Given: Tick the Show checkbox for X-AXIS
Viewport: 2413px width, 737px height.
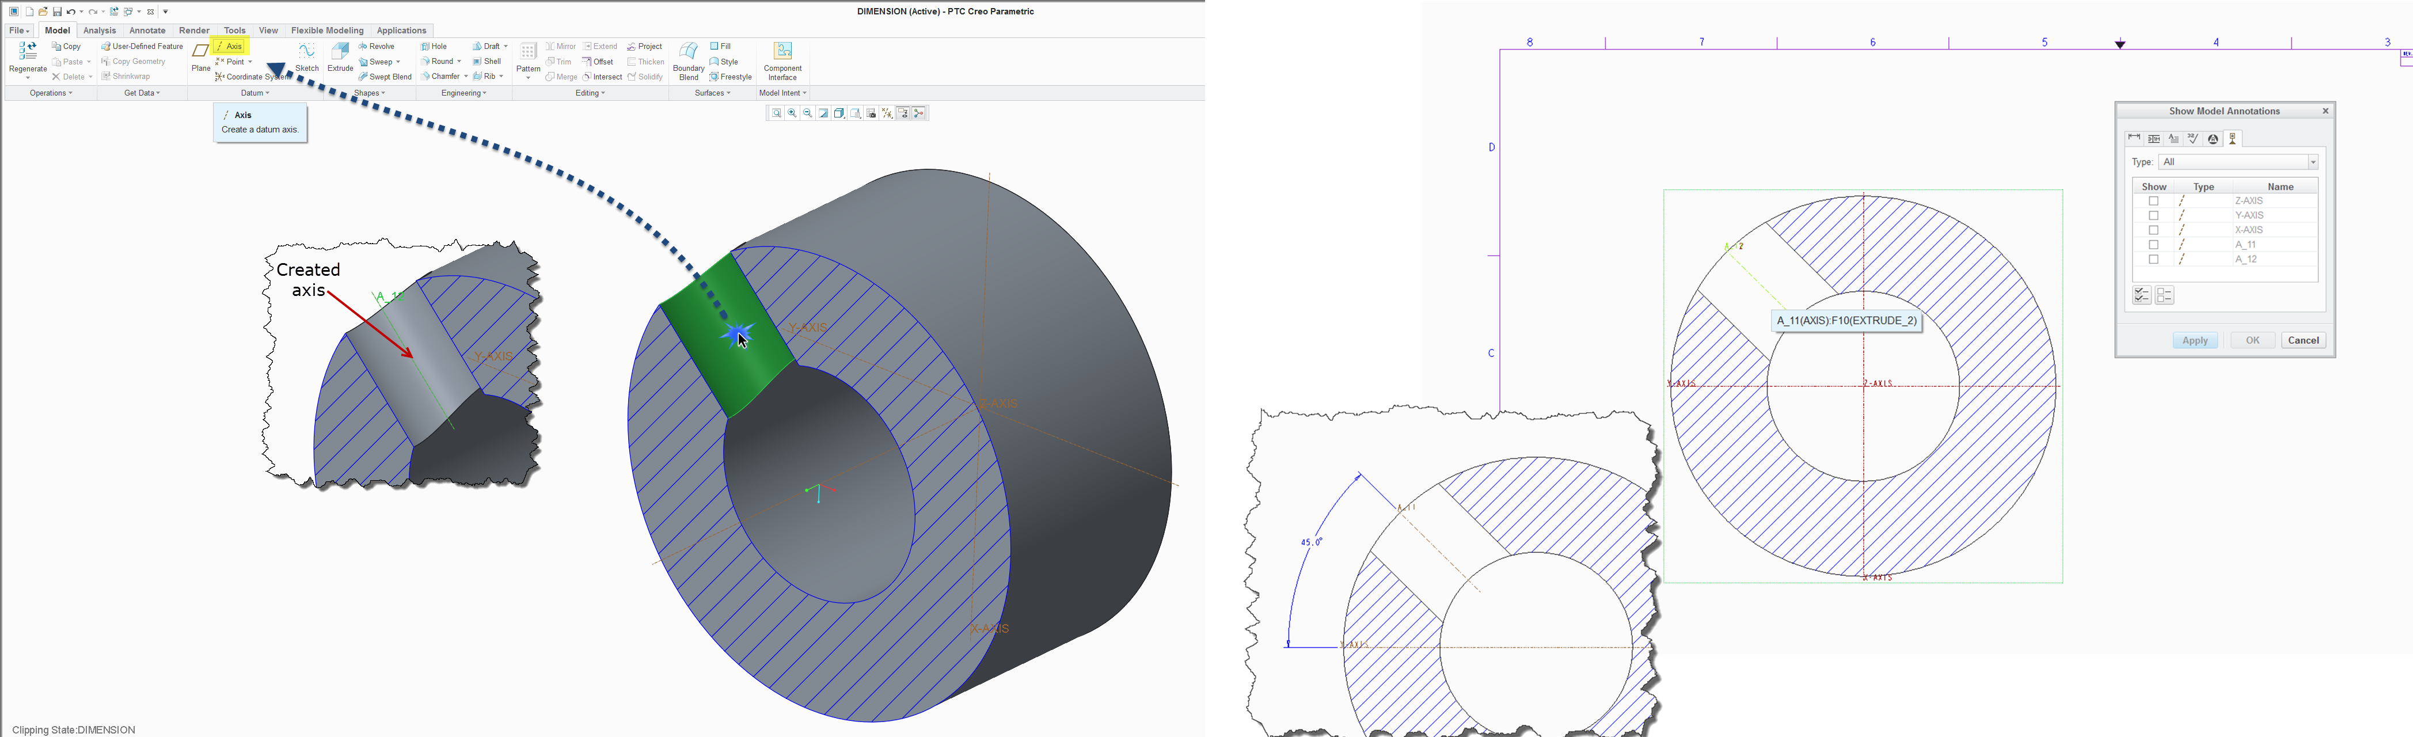Looking at the screenshot, I should 2153,230.
